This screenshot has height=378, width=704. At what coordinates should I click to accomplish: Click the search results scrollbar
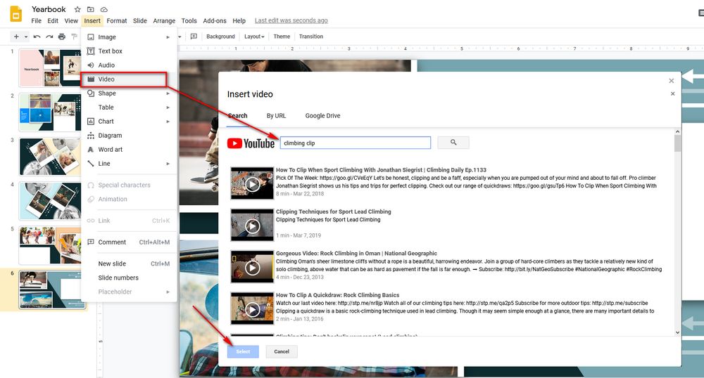pyautogui.click(x=677, y=143)
